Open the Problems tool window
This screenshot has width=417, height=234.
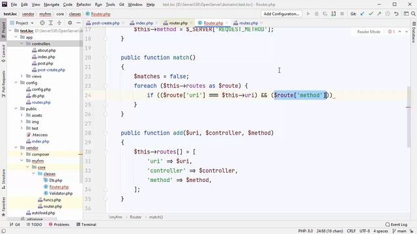(59, 224)
